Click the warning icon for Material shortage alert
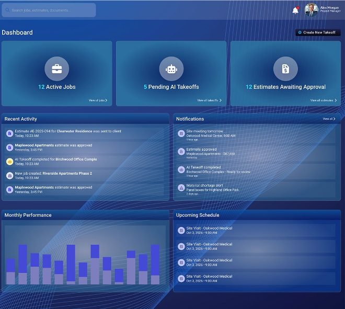This screenshot has width=345, height=309. pos(181,188)
